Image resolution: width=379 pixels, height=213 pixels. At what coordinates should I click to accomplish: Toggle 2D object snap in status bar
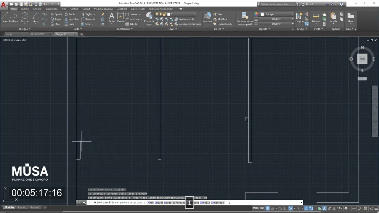pyautogui.click(x=311, y=208)
